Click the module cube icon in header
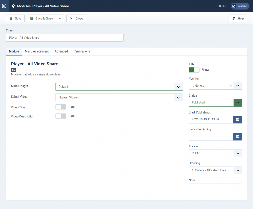 point(14,6)
